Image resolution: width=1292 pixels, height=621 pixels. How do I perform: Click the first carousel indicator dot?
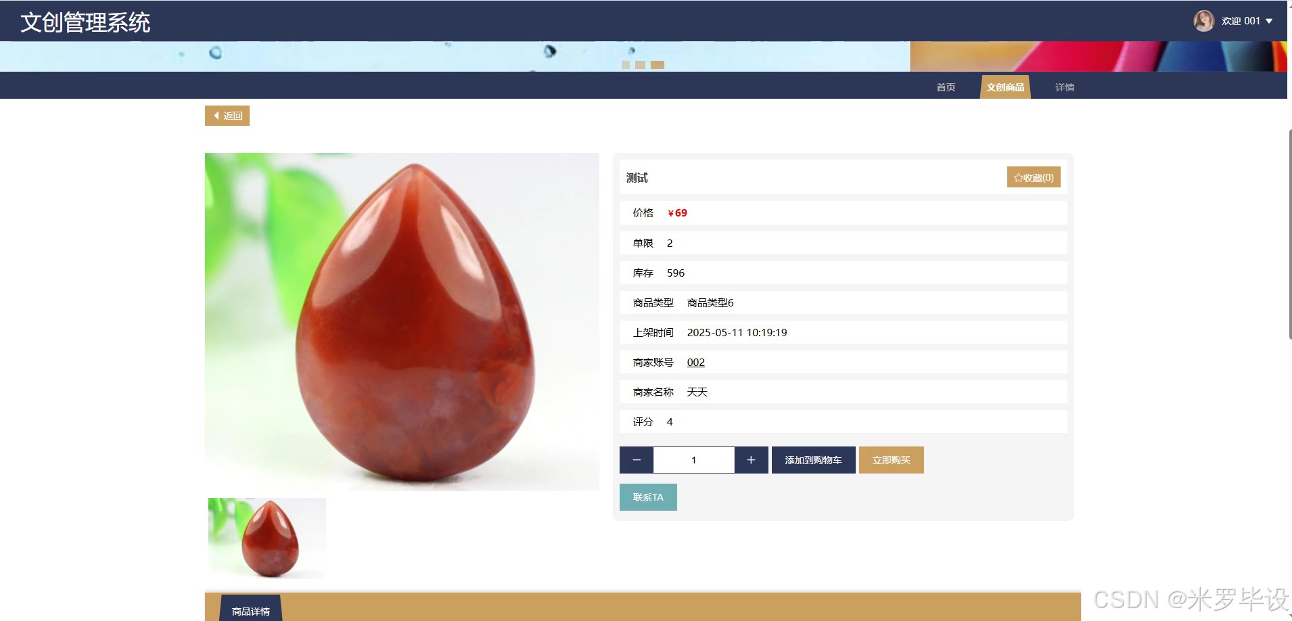(626, 65)
